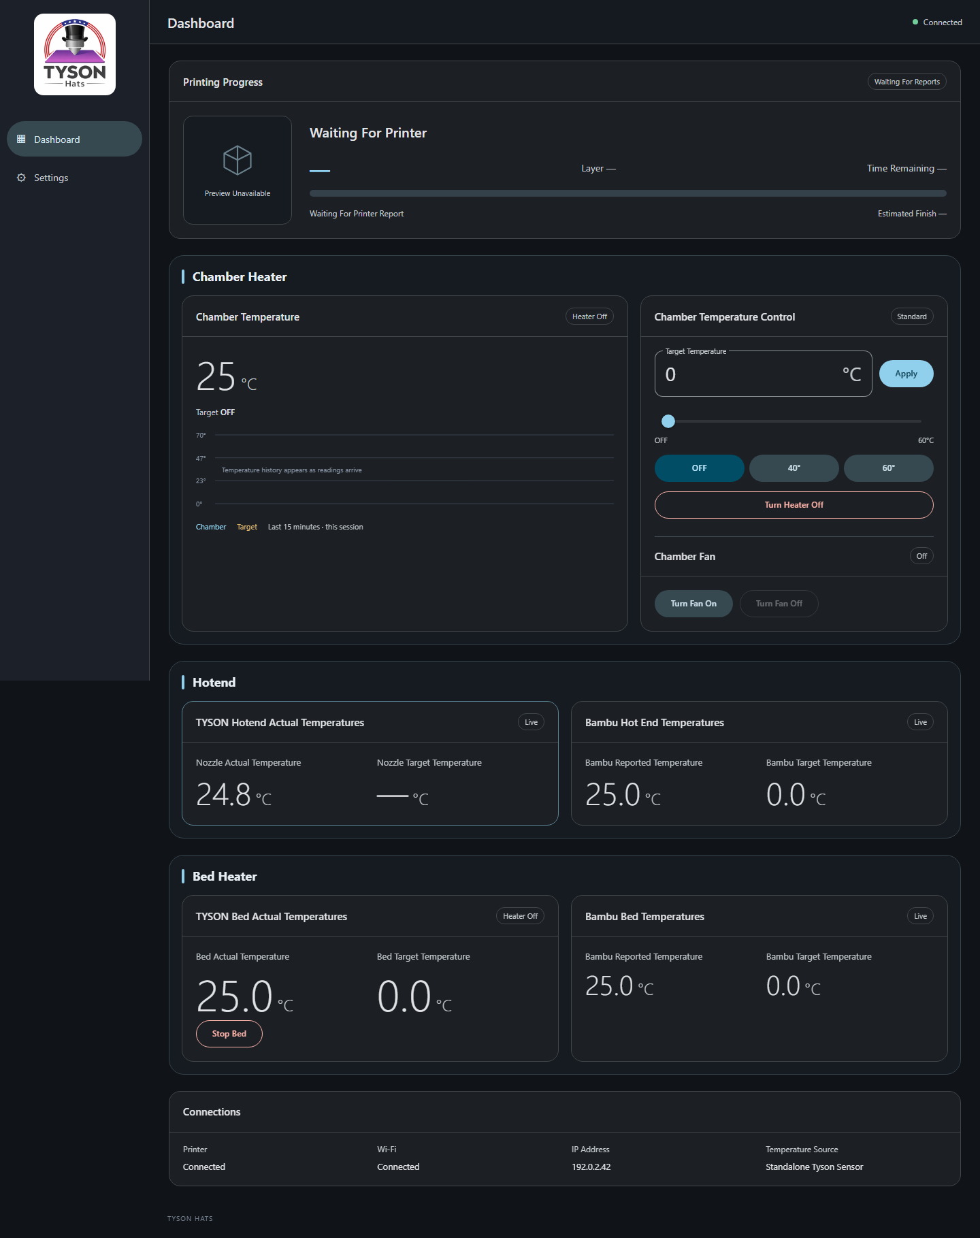Click the Waiting For Reports badge
Image resolution: width=980 pixels, height=1238 pixels.
(906, 82)
